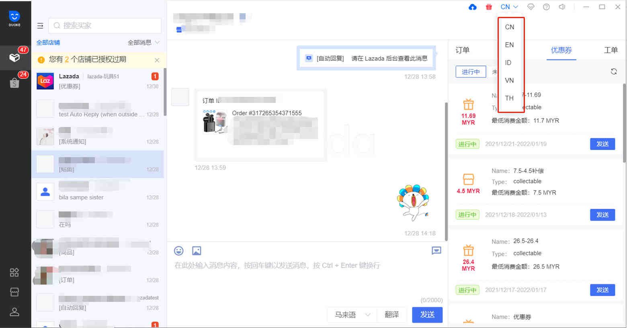This screenshot has width=627, height=328.
Task: Expand the CN language selector
Action: pyautogui.click(x=509, y=7)
